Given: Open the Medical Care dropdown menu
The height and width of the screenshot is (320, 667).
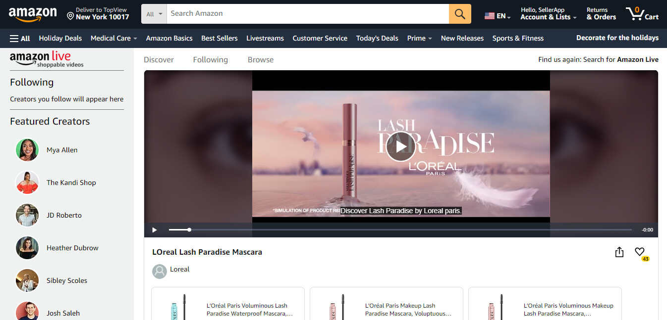Looking at the screenshot, I should pyautogui.click(x=113, y=38).
